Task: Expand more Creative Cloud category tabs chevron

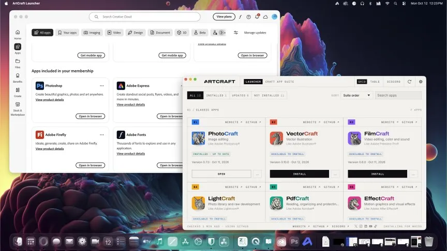Action: click(221, 33)
